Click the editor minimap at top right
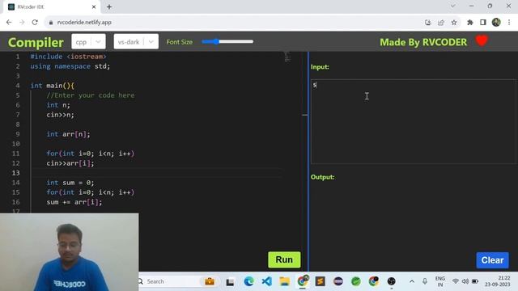 click(288, 57)
